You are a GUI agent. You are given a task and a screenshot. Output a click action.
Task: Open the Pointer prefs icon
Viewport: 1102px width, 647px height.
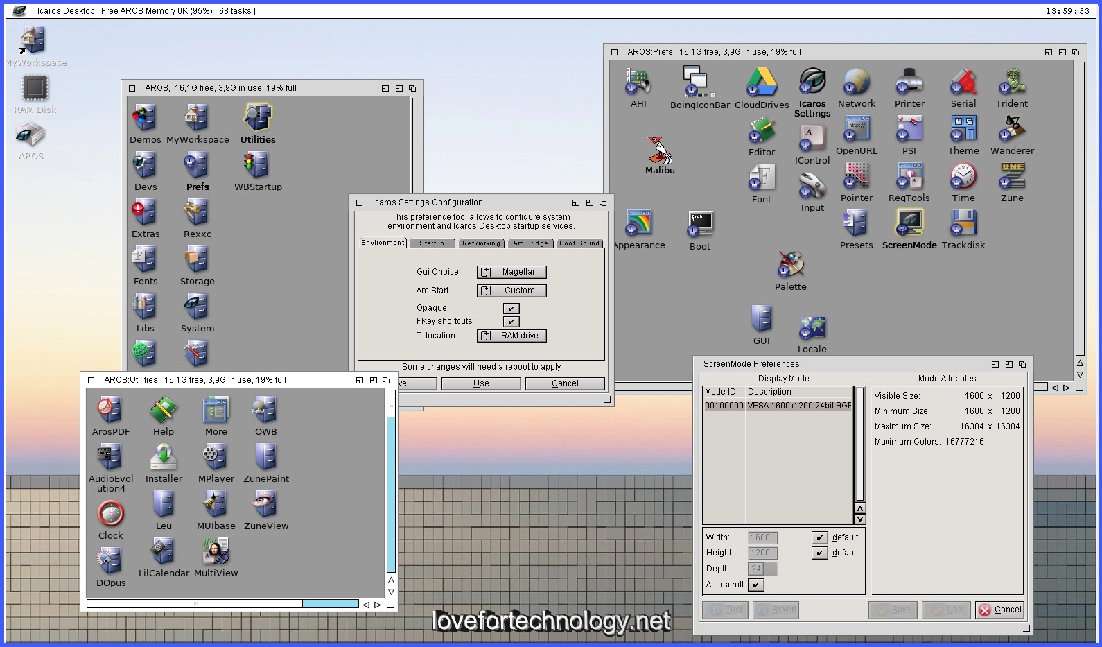pos(856,177)
